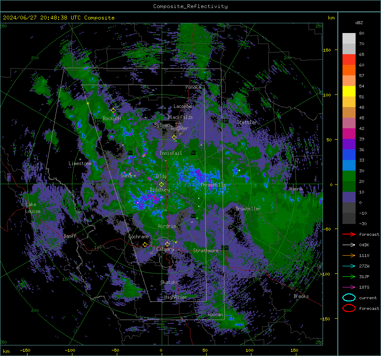Click the green 31JP arrow icon
Screen dimensions: 381x356
349,276
